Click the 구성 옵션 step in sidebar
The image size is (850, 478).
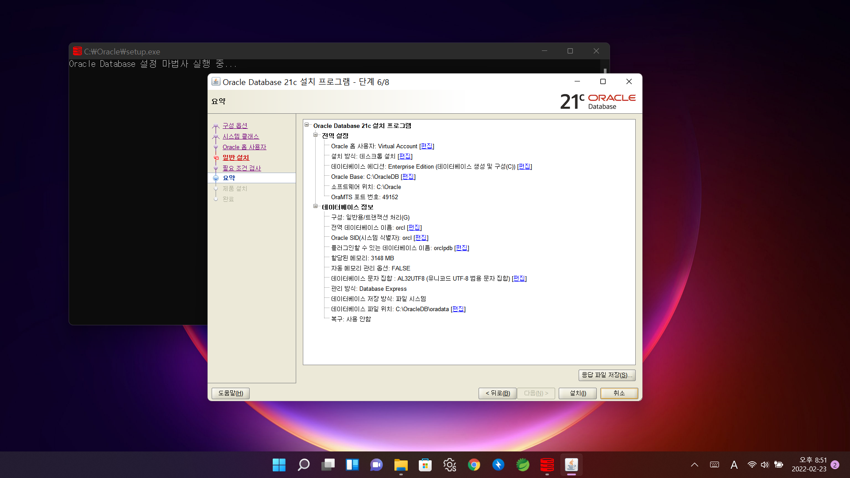click(x=235, y=126)
